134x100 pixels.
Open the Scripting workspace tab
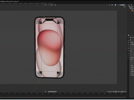50,3
